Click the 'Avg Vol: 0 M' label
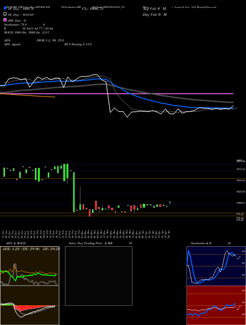This screenshot has width=246, height=325. [x=154, y=9]
